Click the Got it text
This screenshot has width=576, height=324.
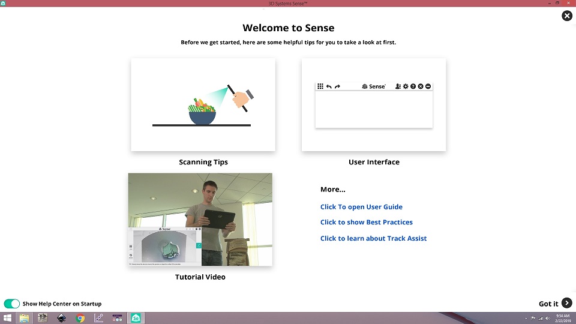pyautogui.click(x=548, y=304)
